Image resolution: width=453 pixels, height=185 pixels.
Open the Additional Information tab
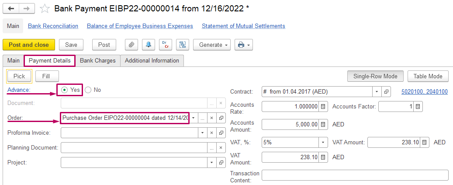(x=152, y=61)
